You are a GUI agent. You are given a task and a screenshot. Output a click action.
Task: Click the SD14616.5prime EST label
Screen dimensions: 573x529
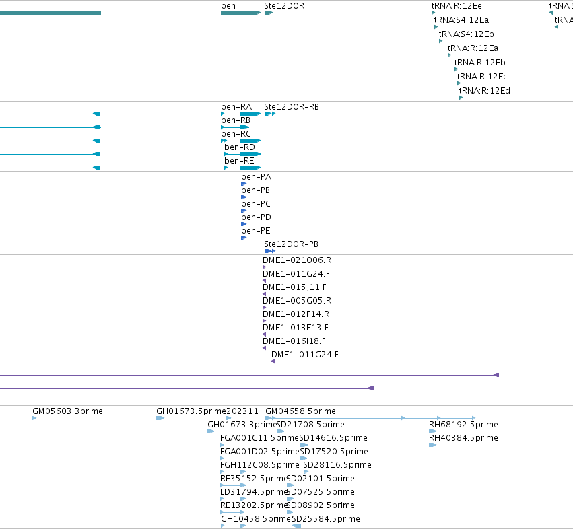coord(333,438)
